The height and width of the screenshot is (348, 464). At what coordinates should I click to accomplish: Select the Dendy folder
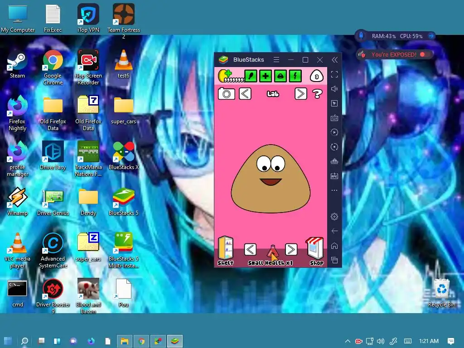[88, 202]
